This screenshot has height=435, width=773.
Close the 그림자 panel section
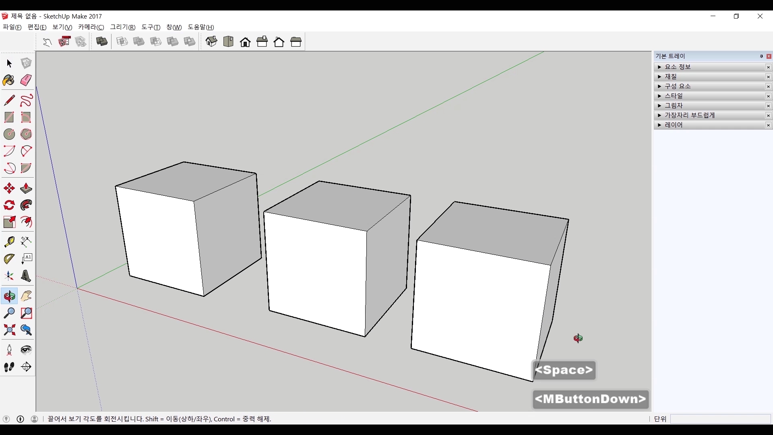[768, 106]
